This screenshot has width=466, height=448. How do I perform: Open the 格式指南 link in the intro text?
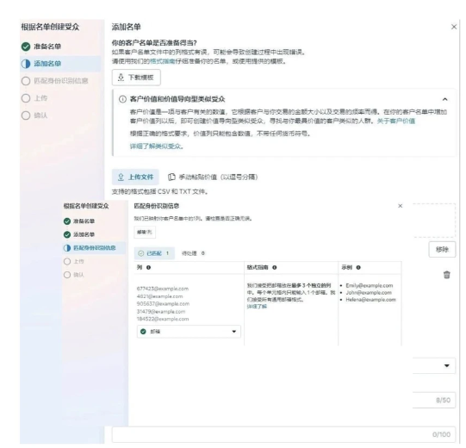tap(162, 61)
